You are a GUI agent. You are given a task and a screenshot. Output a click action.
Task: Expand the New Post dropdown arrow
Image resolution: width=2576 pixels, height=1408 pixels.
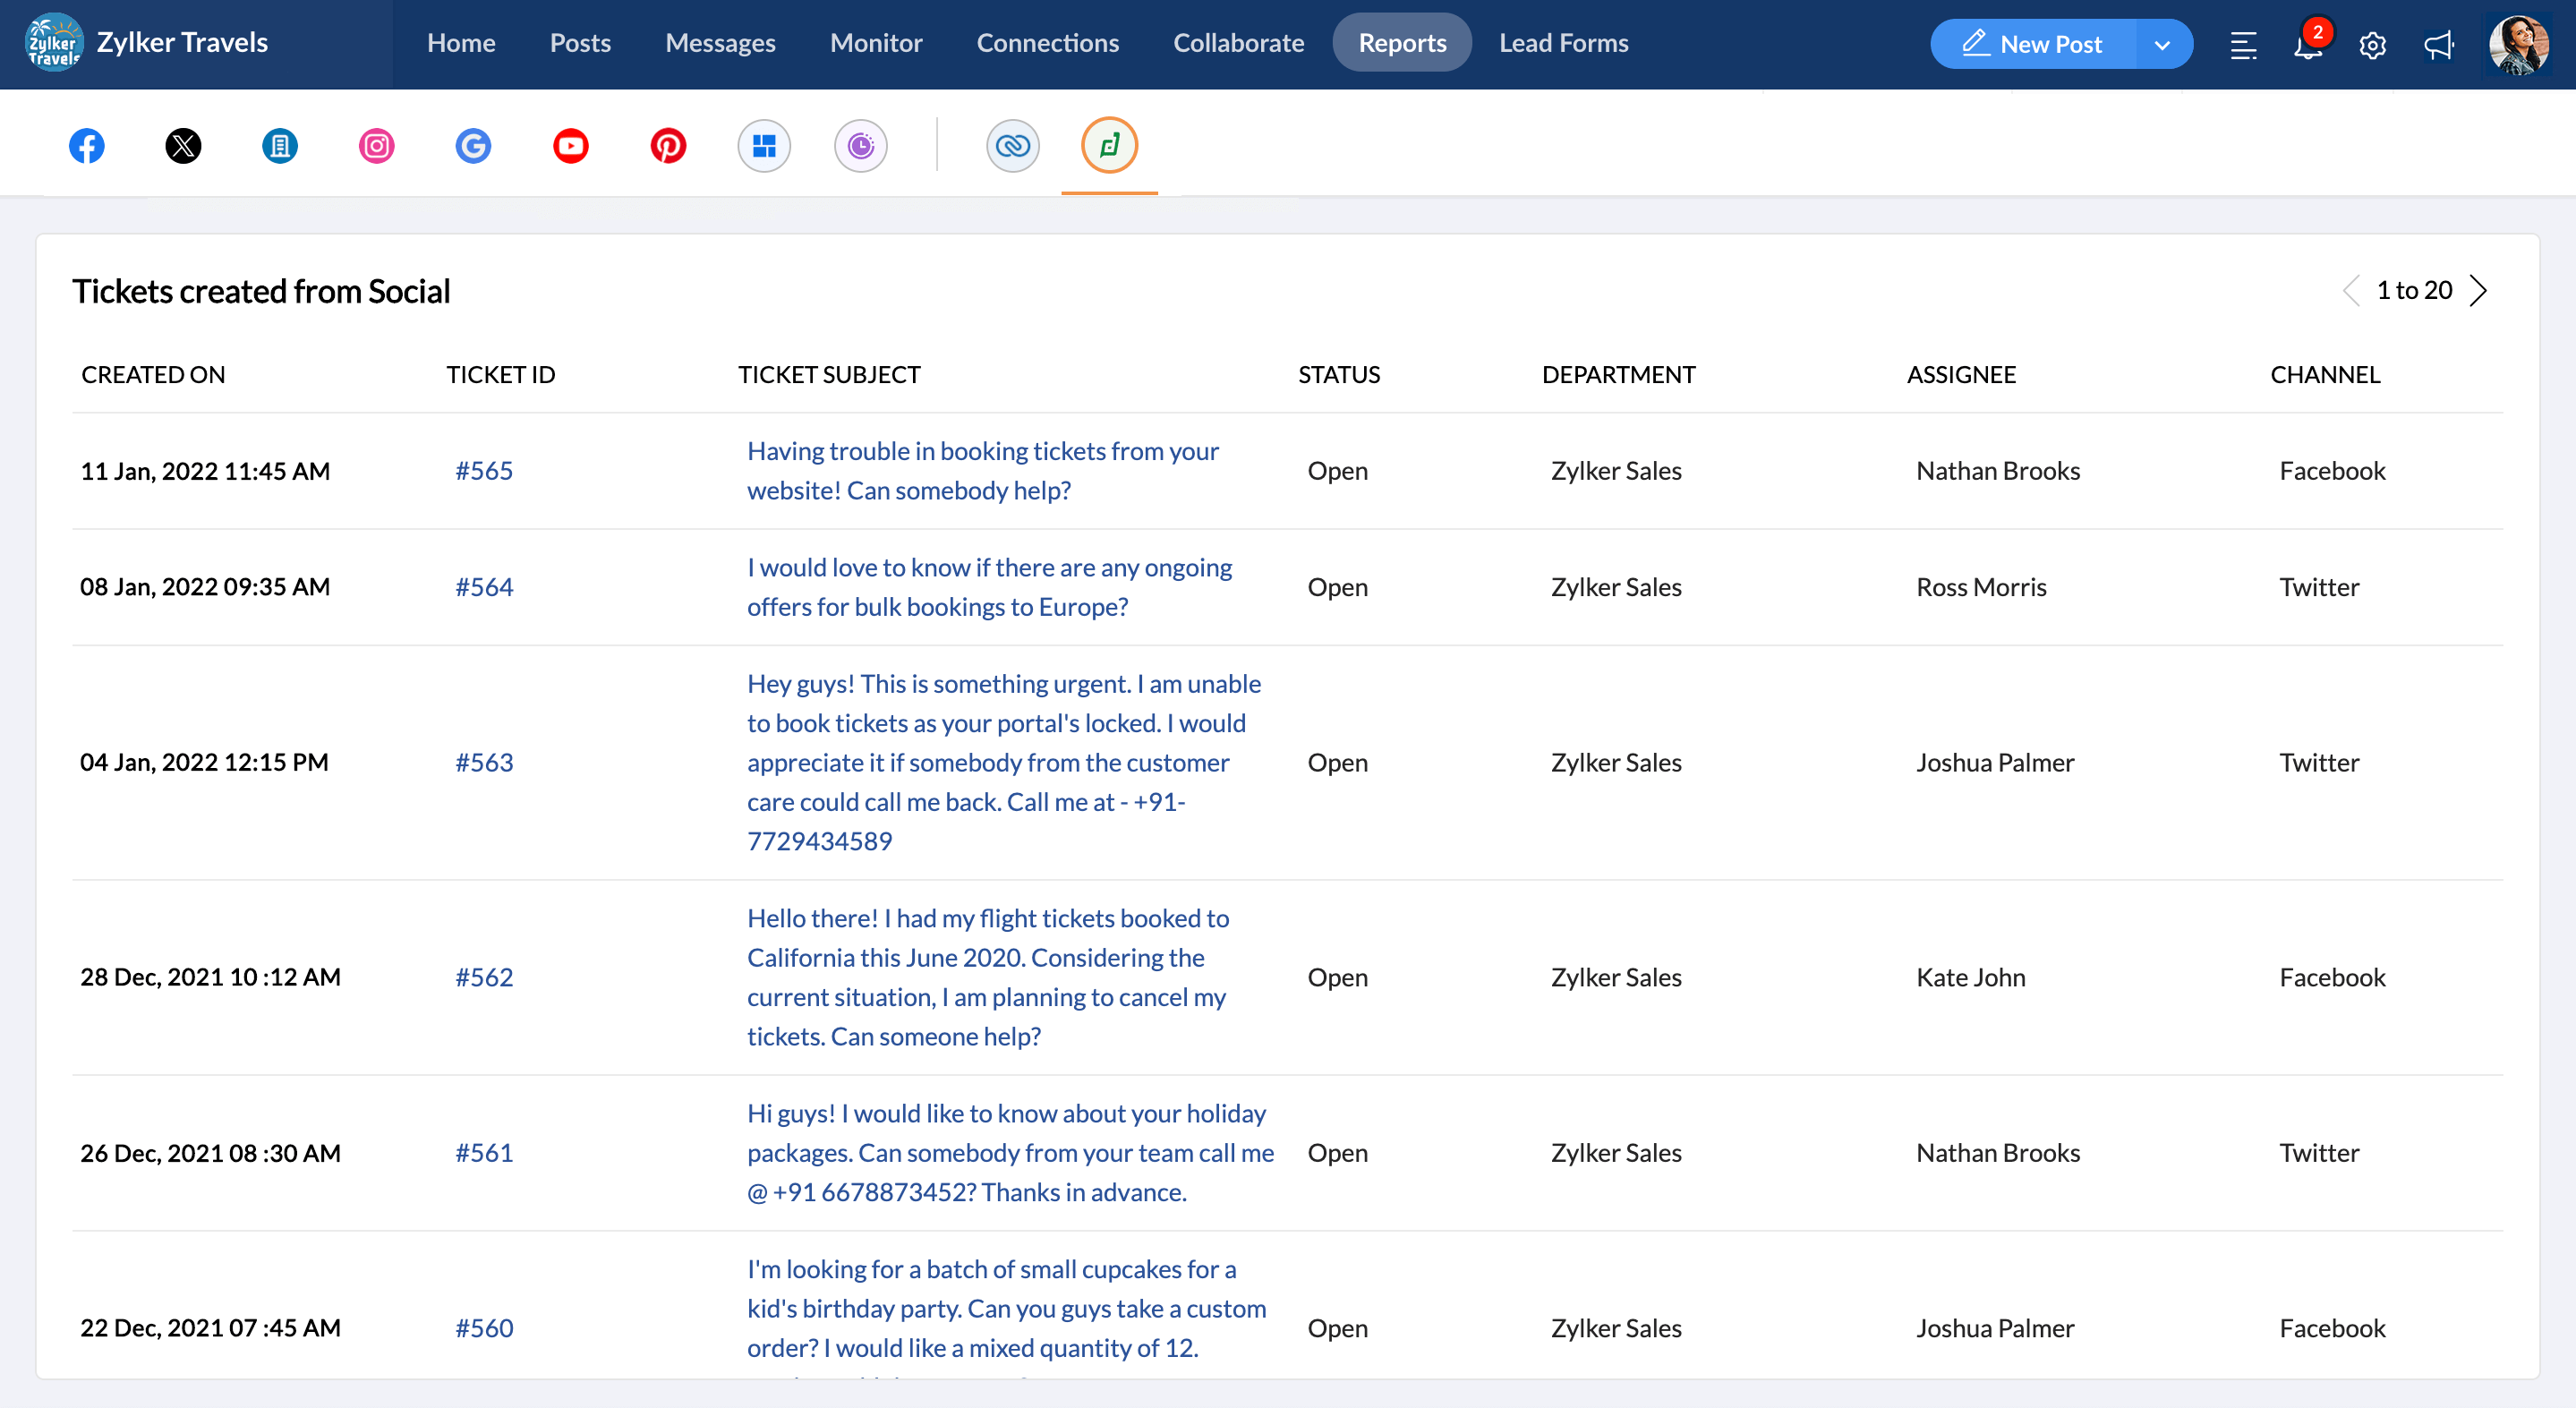tap(2162, 45)
